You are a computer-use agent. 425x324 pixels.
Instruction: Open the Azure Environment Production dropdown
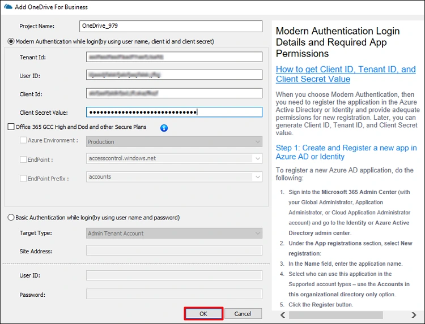[x=174, y=142]
